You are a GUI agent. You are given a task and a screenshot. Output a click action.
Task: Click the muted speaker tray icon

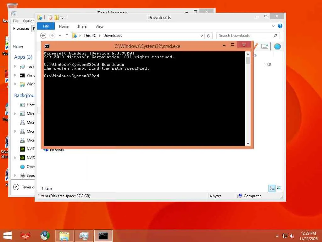pos(292,236)
